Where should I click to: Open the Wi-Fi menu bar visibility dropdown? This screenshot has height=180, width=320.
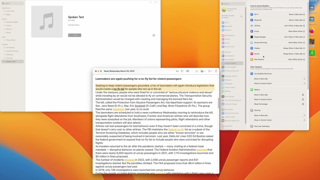[297, 14]
